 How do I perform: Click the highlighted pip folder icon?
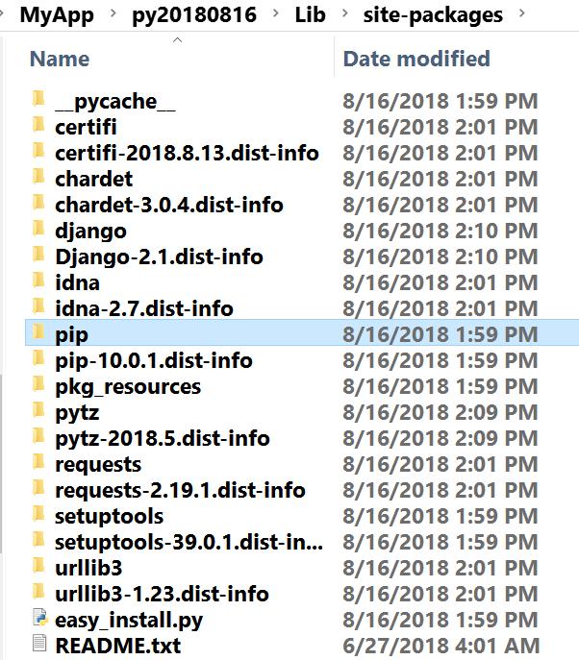pos(38,332)
